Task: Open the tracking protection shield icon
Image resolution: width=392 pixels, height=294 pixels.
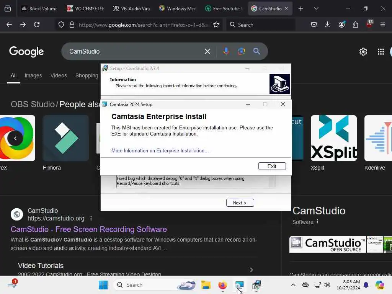Action: point(61,24)
